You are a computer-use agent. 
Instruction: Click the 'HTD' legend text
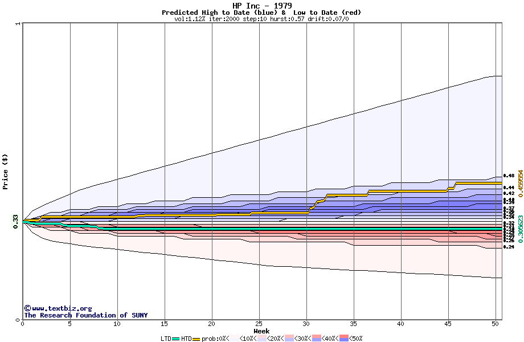186,339
